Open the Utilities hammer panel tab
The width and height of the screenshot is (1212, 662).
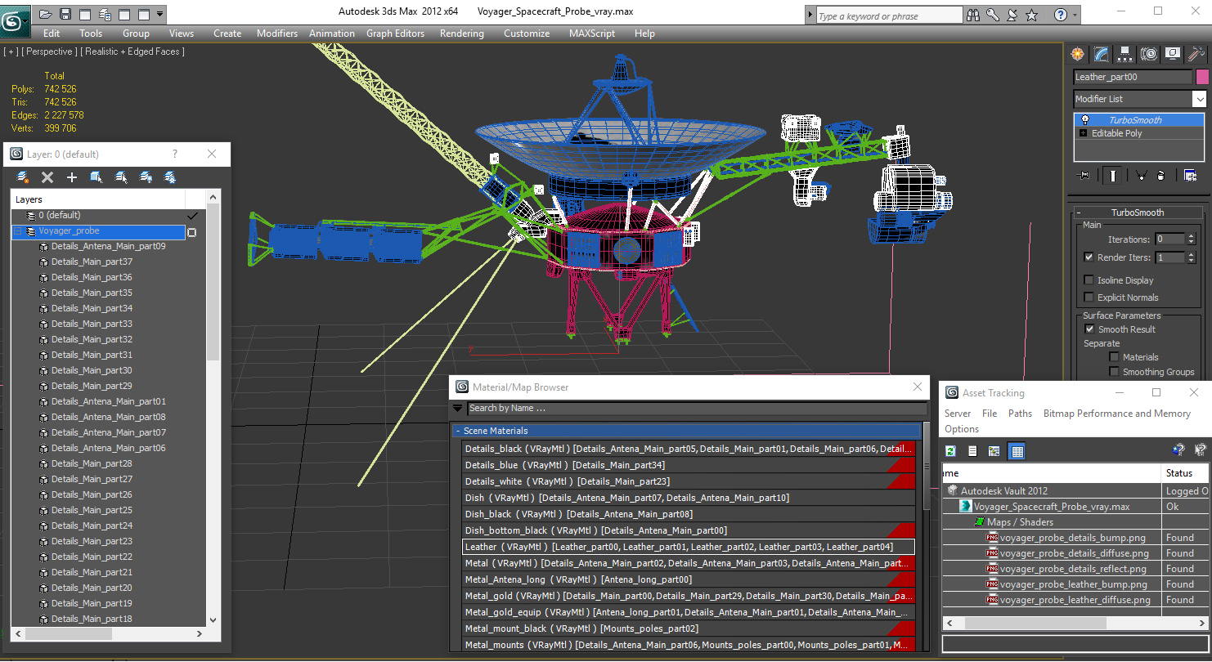click(x=1196, y=54)
